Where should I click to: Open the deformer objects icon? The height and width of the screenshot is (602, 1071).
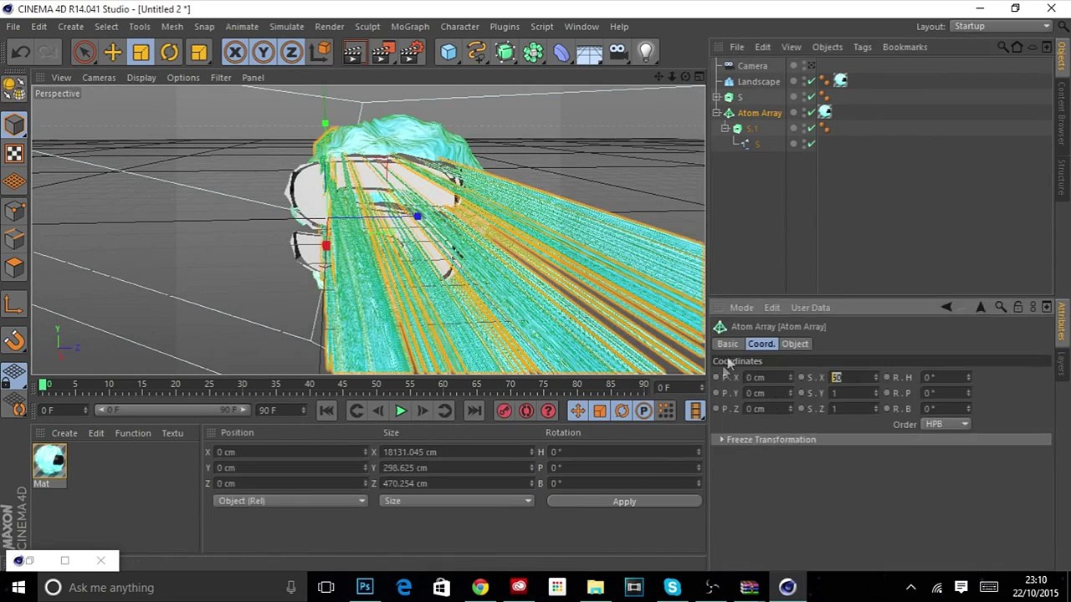(561, 53)
